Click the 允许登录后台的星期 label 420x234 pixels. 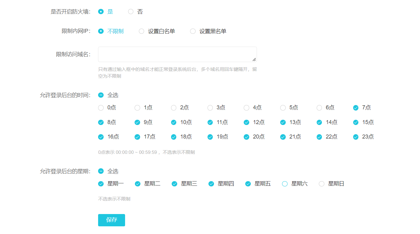pos(65,171)
